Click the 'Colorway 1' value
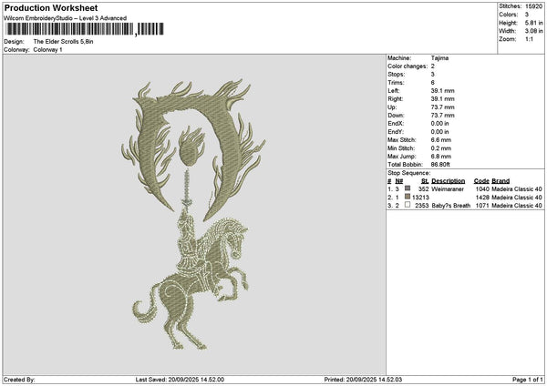Viewport: 547px width, 386px height. (x=47, y=50)
